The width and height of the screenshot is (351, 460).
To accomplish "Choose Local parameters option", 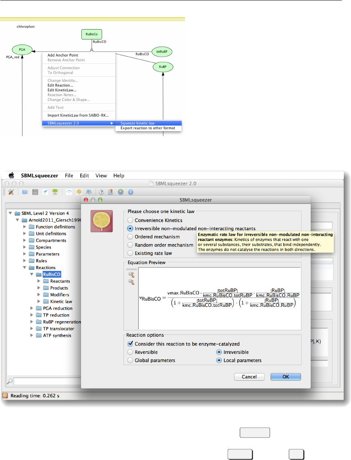I will point(219,360).
